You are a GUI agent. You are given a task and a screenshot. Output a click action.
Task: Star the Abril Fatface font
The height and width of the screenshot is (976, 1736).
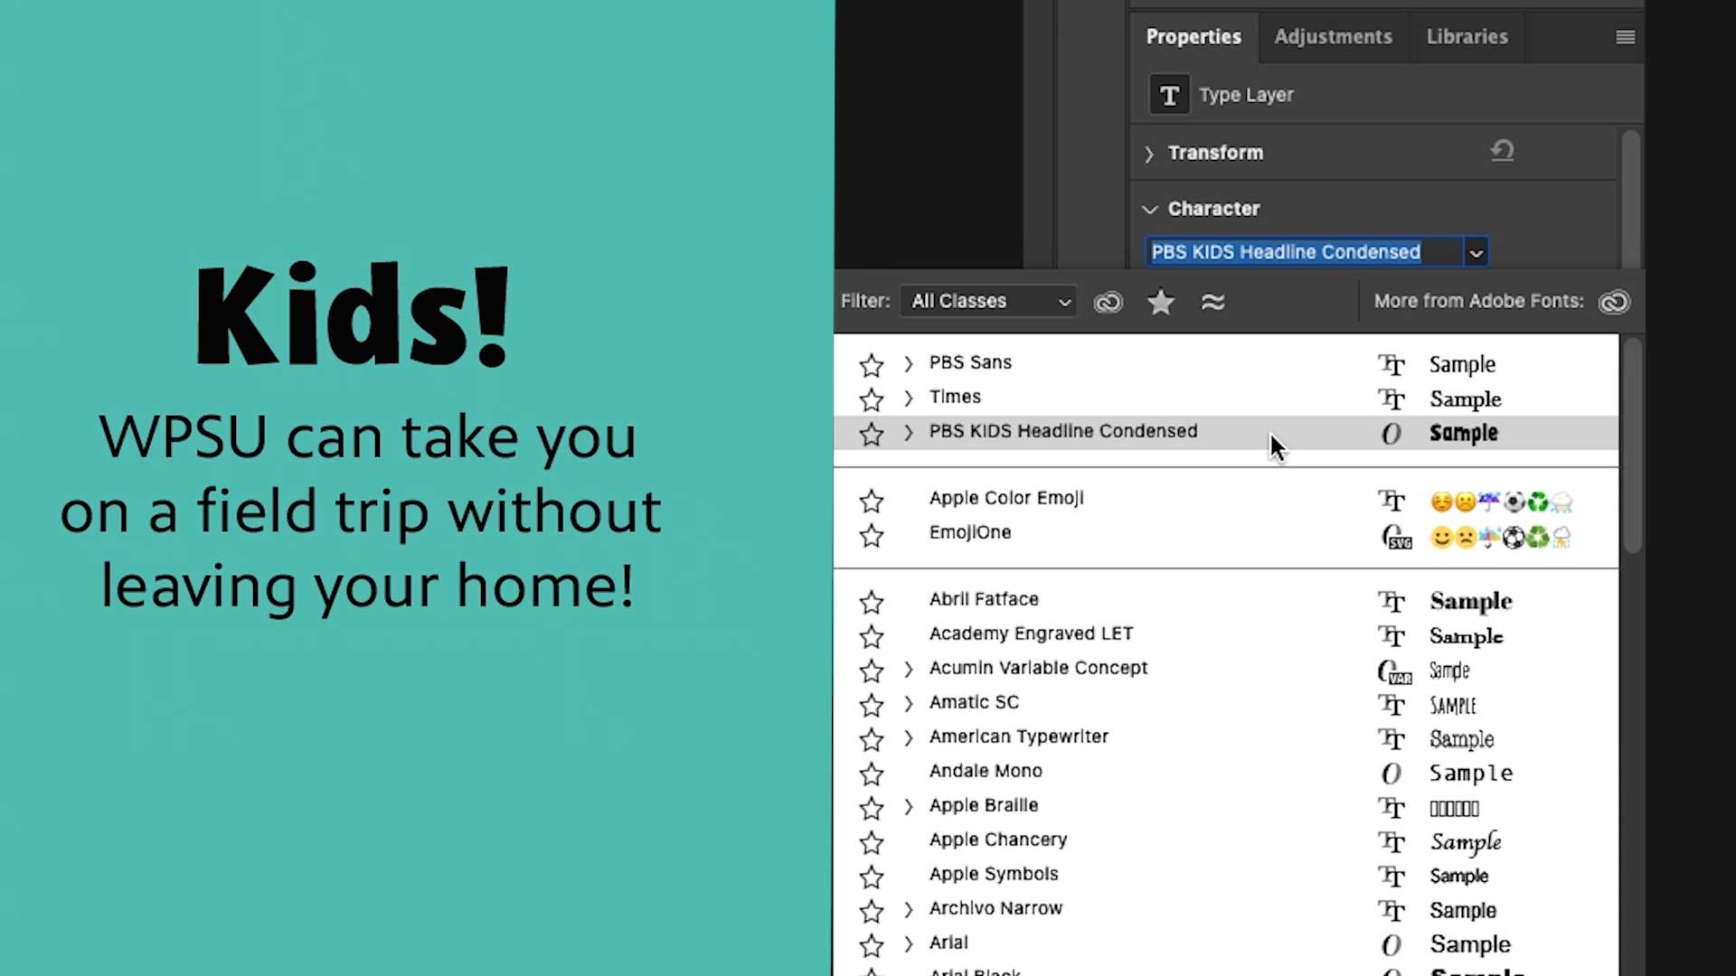872,602
